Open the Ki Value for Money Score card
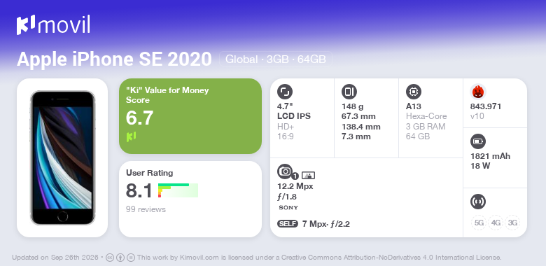 [x=190, y=116]
